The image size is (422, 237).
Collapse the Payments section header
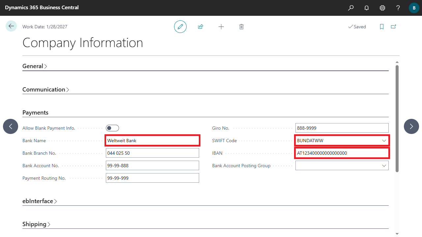pyautogui.click(x=35, y=113)
